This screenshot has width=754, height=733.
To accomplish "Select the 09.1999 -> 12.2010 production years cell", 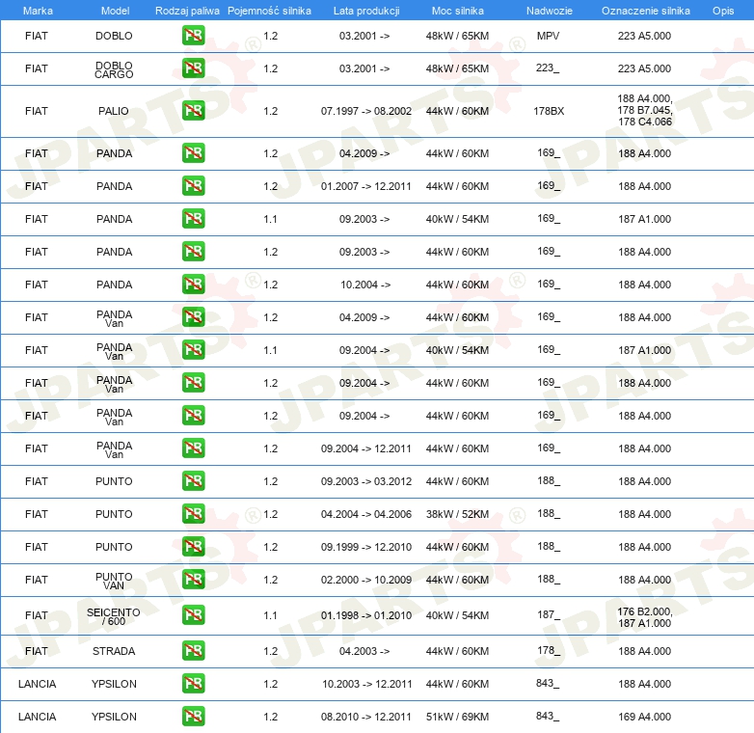I will [x=366, y=547].
